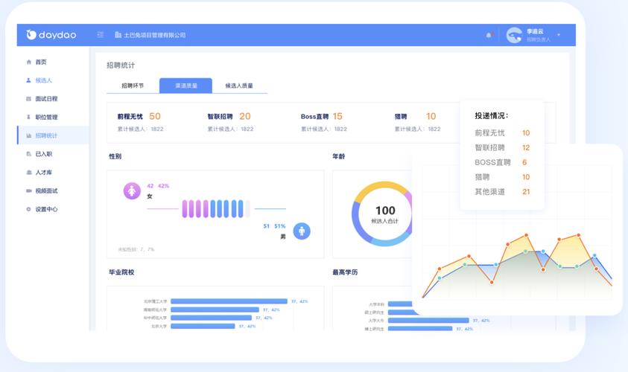Click 智联招聘 12 row in popup
Image resolution: width=628 pixels, height=372 pixels.
click(x=502, y=147)
